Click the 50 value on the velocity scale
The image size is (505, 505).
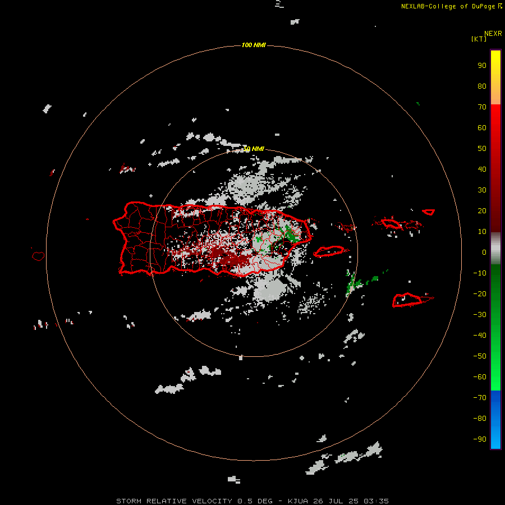coord(482,149)
